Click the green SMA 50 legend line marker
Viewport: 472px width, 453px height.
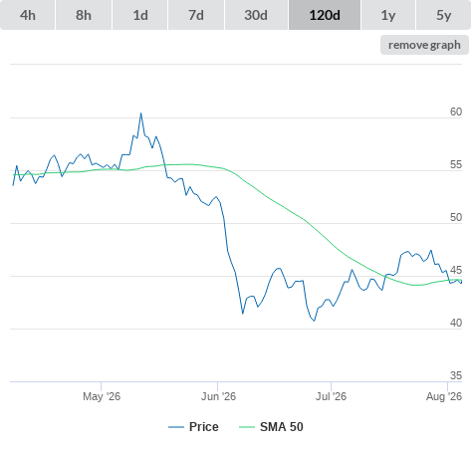247,427
